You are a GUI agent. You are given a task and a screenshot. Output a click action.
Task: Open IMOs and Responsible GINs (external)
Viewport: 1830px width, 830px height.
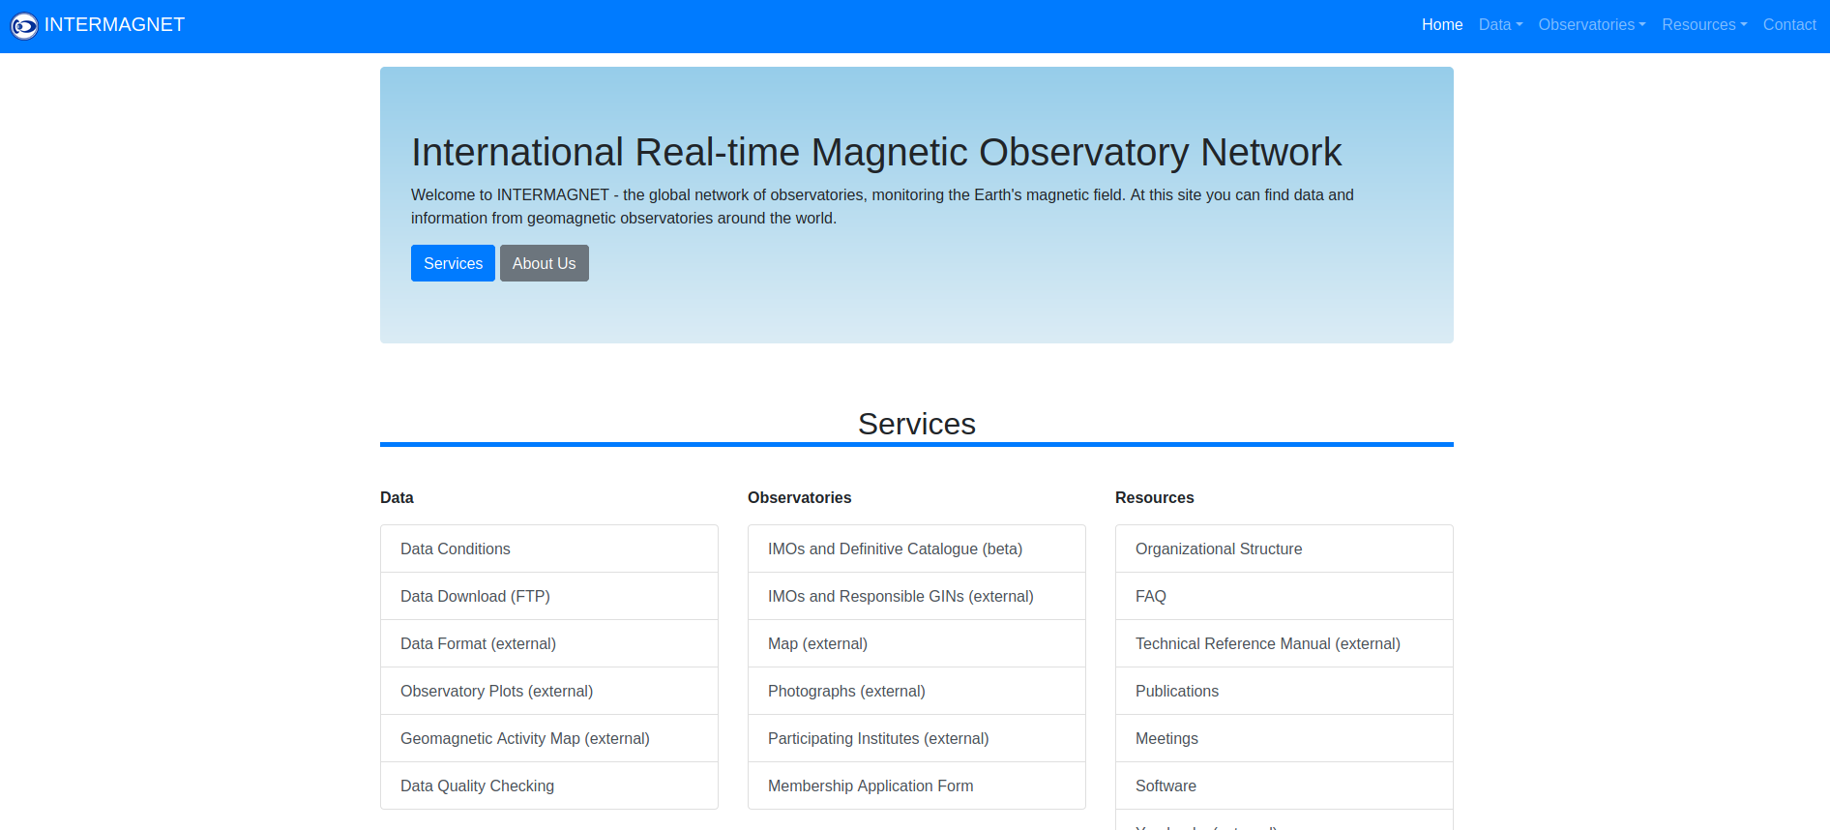(x=917, y=596)
